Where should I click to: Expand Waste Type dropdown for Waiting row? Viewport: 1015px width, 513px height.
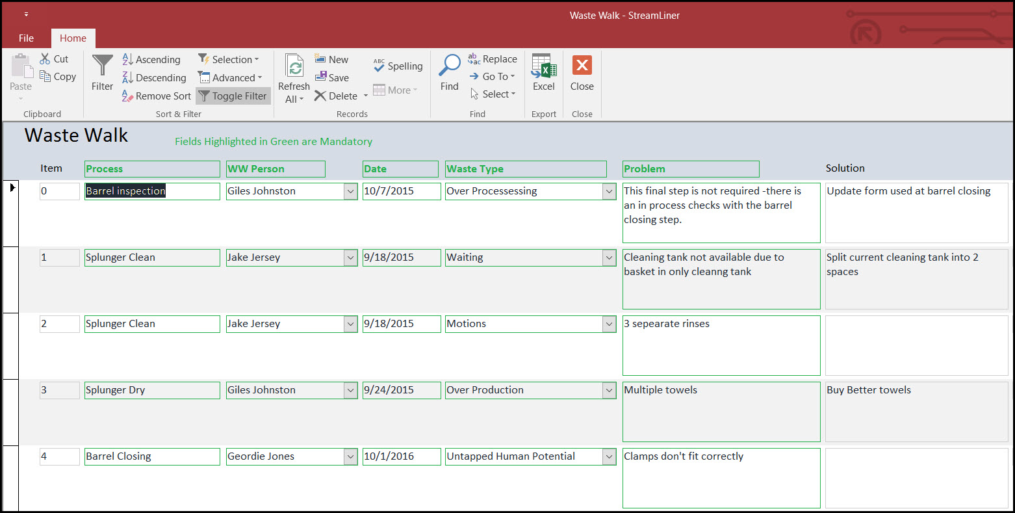point(609,258)
